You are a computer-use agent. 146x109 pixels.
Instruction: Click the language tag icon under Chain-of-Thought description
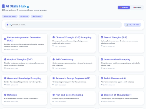pyautogui.click(x=53, y=46)
